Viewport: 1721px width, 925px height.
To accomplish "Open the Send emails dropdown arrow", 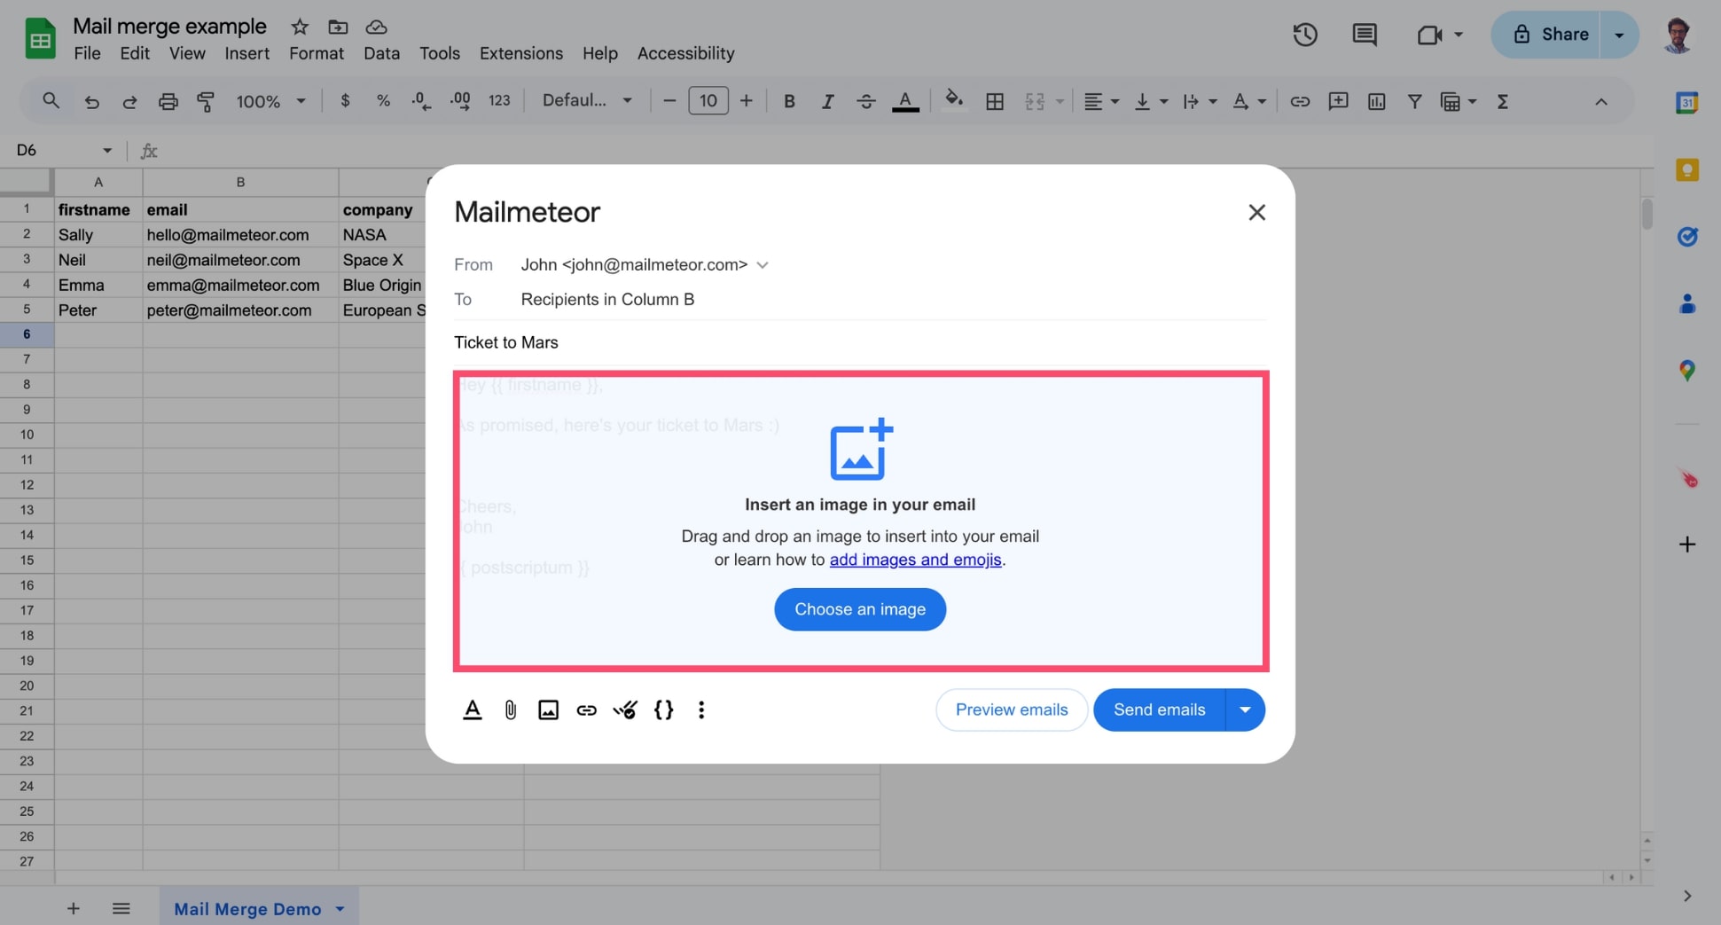I will point(1245,709).
